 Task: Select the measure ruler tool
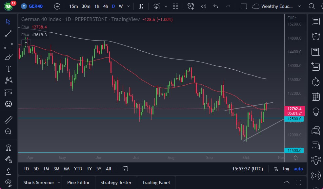pos(8,119)
